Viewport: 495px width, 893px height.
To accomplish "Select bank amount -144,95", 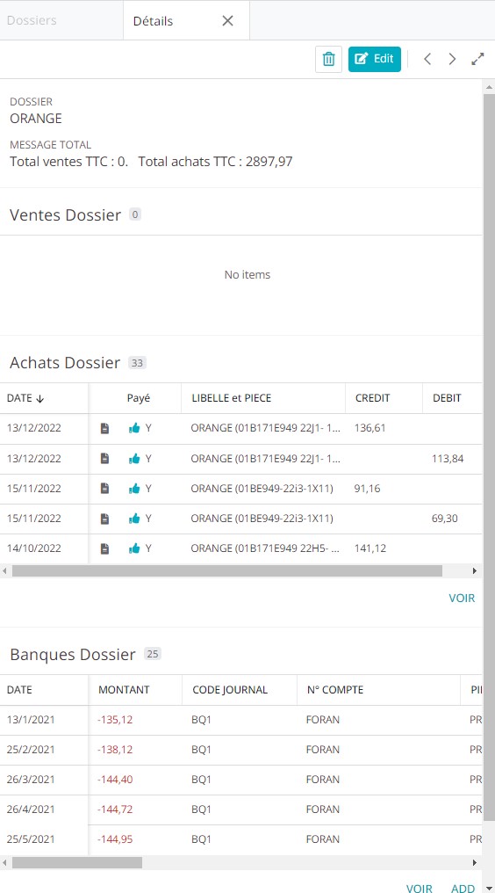I will [115, 839].
